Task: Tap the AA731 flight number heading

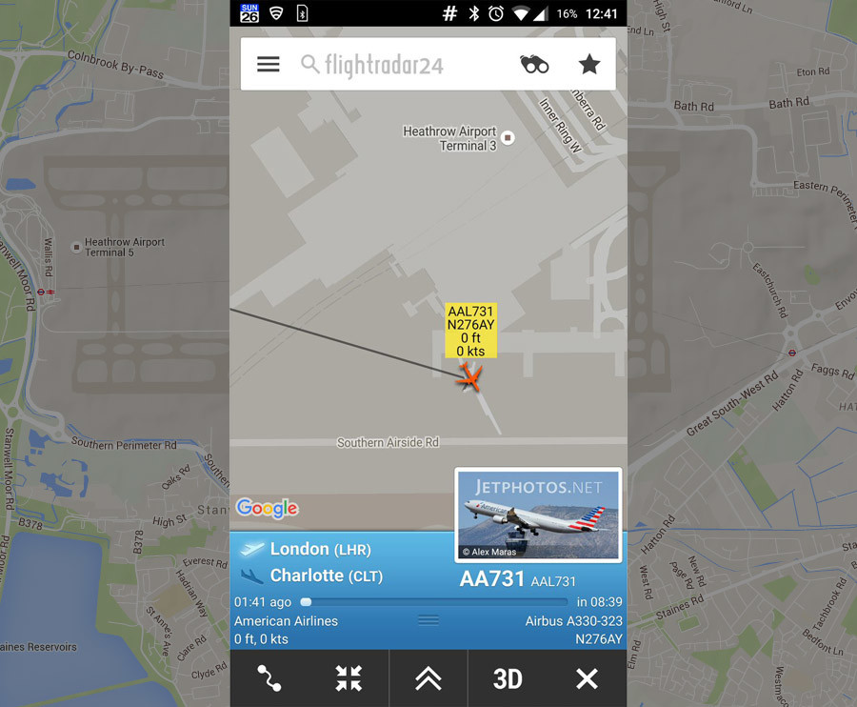Action: 492,579
